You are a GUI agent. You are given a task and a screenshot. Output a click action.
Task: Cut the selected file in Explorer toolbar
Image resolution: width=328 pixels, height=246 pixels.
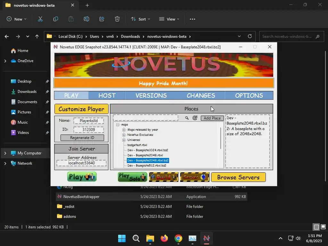click(x=40, y=19)
